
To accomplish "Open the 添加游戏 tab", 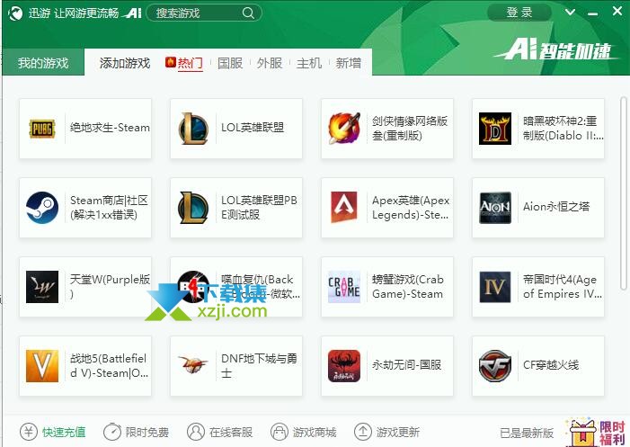I will click(125, 63).
